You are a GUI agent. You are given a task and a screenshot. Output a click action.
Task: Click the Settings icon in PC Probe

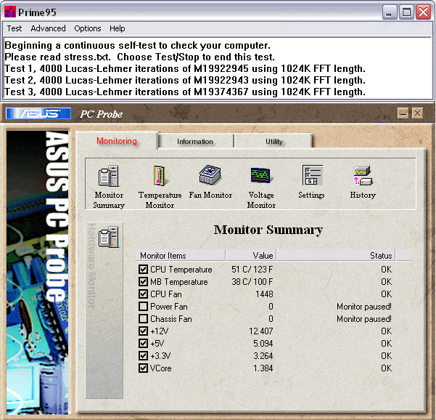coord(312,176)
